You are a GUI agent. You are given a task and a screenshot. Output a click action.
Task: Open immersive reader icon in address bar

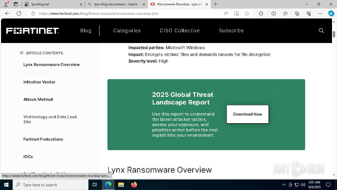pyautogui.click(x=236, y=13)
